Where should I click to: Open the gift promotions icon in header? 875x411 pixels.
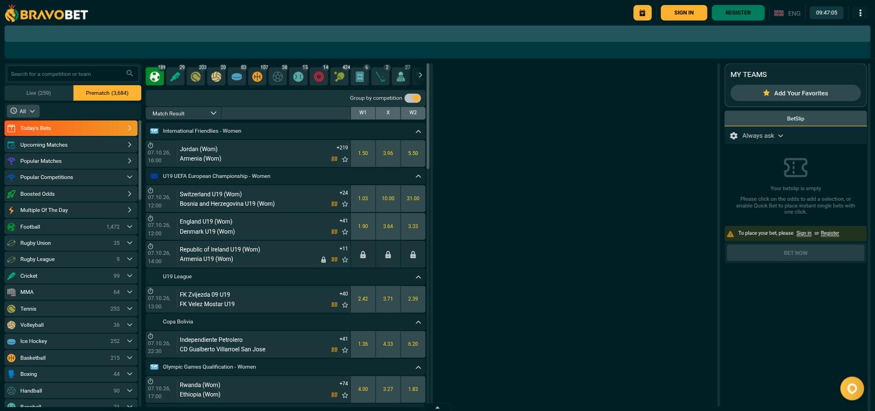point(642,13)
